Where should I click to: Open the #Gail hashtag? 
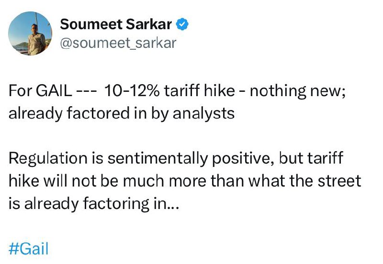29,249
